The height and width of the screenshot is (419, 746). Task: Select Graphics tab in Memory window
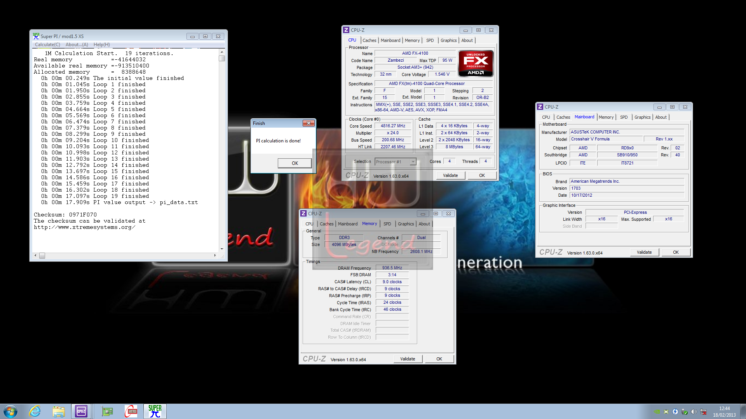pyautogui.click(x=406, y=224)
